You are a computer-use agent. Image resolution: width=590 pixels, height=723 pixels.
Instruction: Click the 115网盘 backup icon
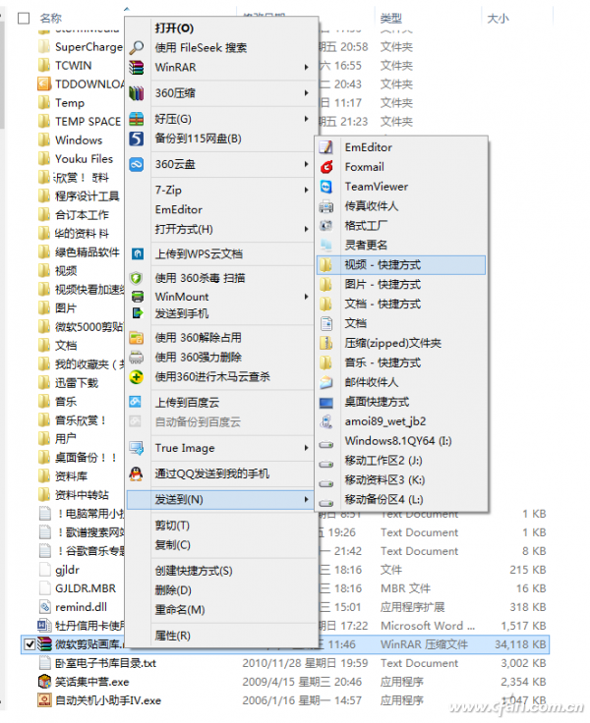pyautogui.click(x=136, y=139)
